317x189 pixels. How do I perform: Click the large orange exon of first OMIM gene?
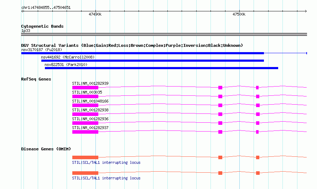point(85,157)
